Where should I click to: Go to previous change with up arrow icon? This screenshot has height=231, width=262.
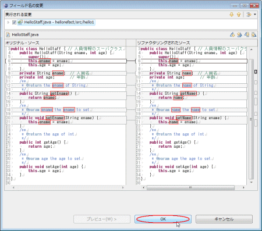coord(239,15)
